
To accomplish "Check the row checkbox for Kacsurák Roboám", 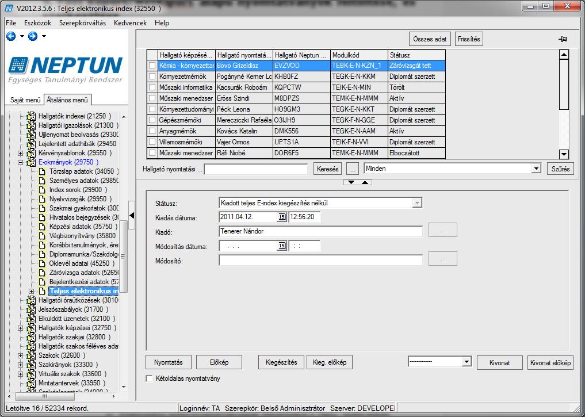I will pyautogui.click(x=152, y=87).
